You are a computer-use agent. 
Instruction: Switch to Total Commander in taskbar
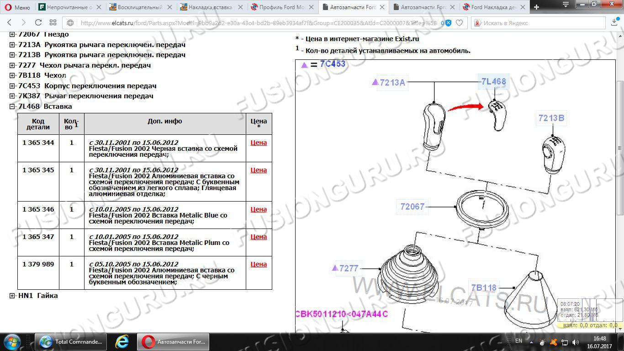pyautogui.click(x=71, y=342)
